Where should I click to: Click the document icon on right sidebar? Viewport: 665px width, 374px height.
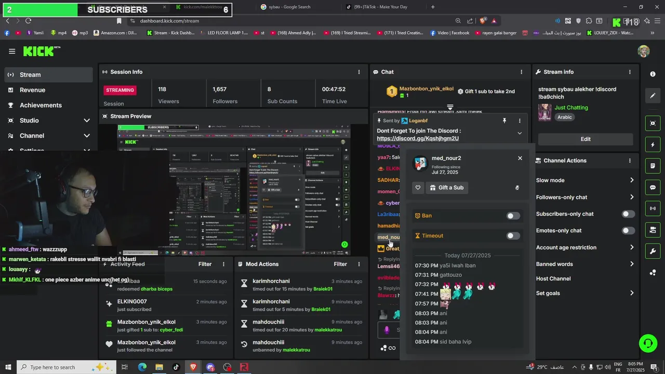(x=653, y=166)
